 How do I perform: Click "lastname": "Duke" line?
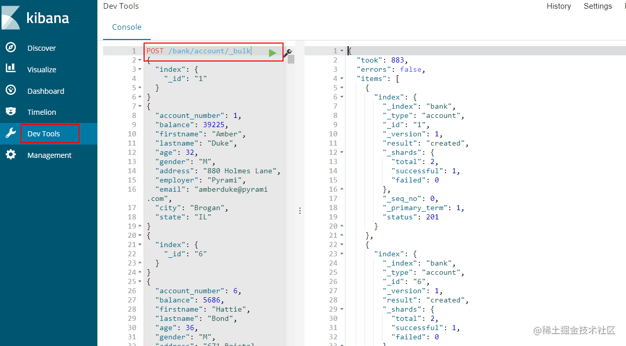pyautogui.click(x=196, y=143)
